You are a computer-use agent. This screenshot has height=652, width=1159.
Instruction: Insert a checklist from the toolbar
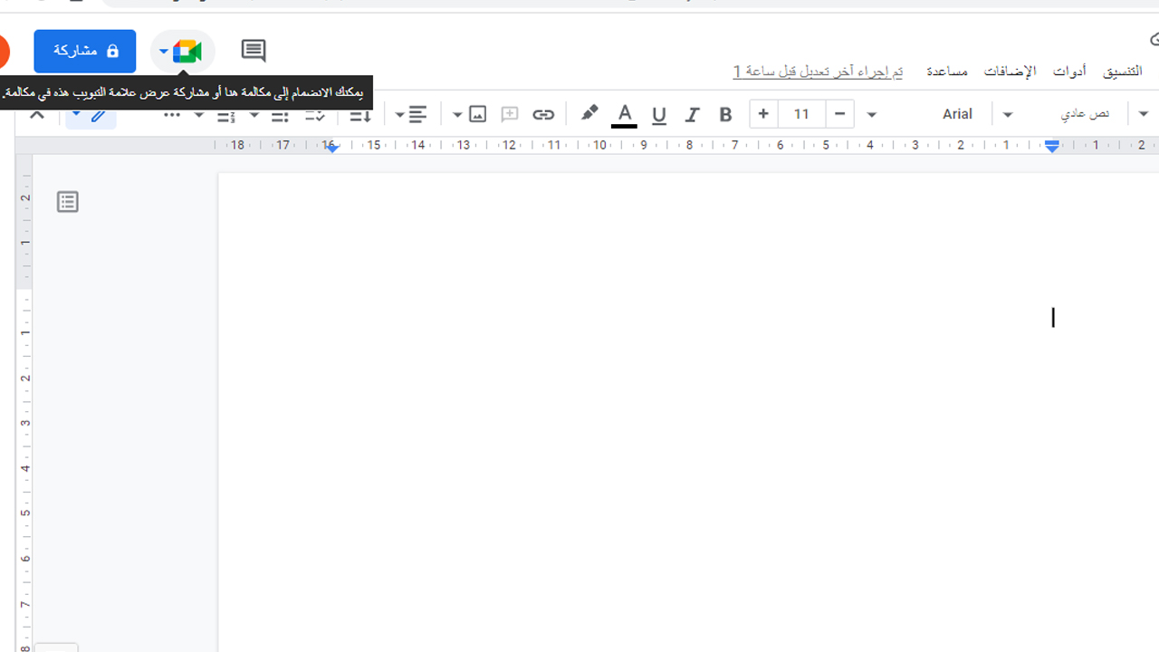coord(315,115)
